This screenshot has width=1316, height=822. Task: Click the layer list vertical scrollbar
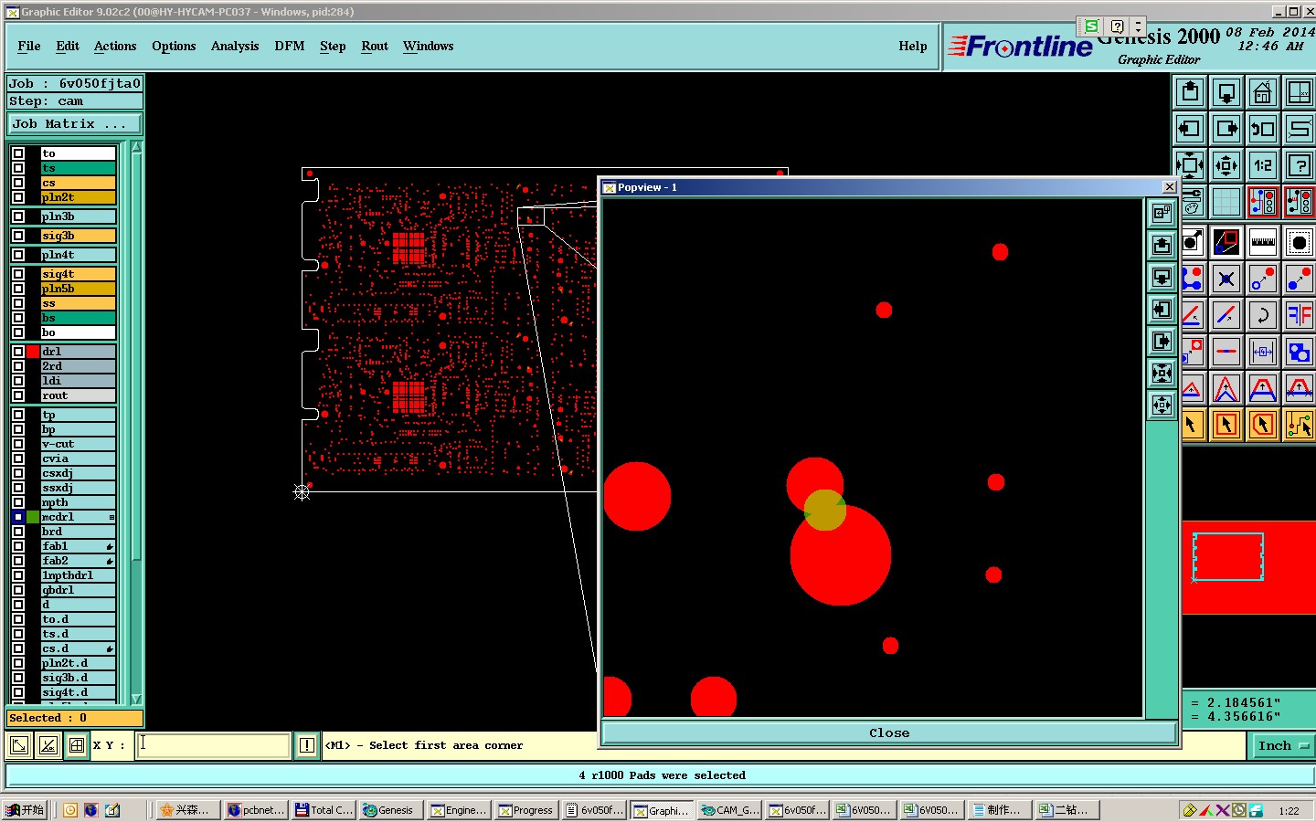pos(136,424)
